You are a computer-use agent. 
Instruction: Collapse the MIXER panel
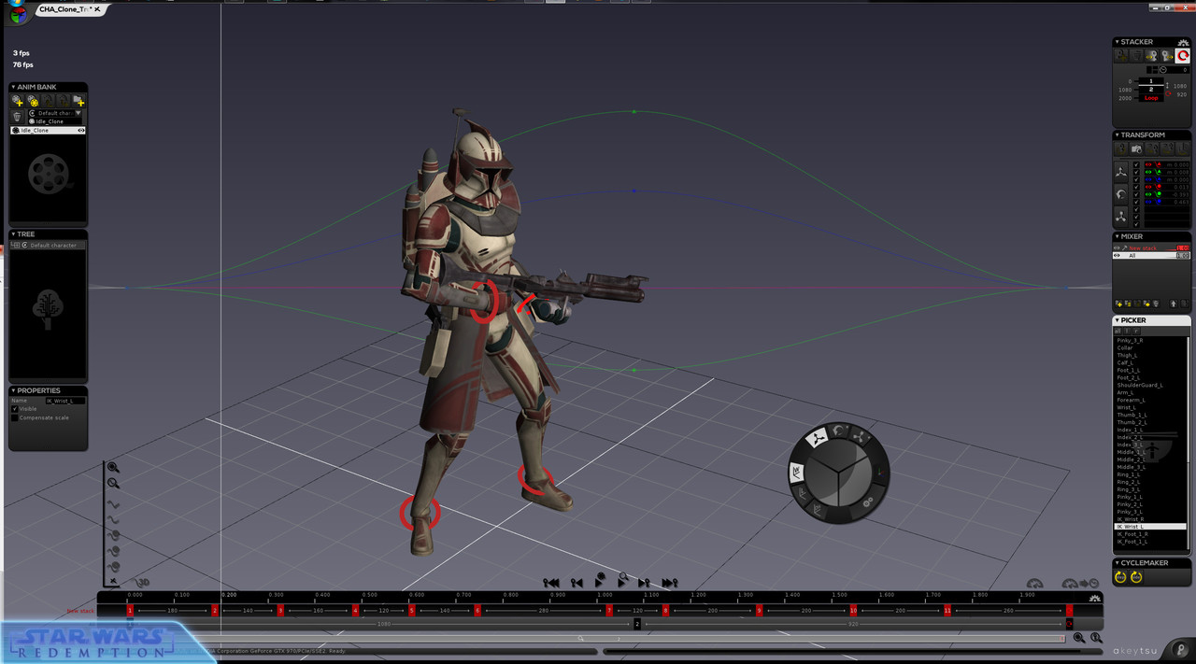[x=1118, y=236]
